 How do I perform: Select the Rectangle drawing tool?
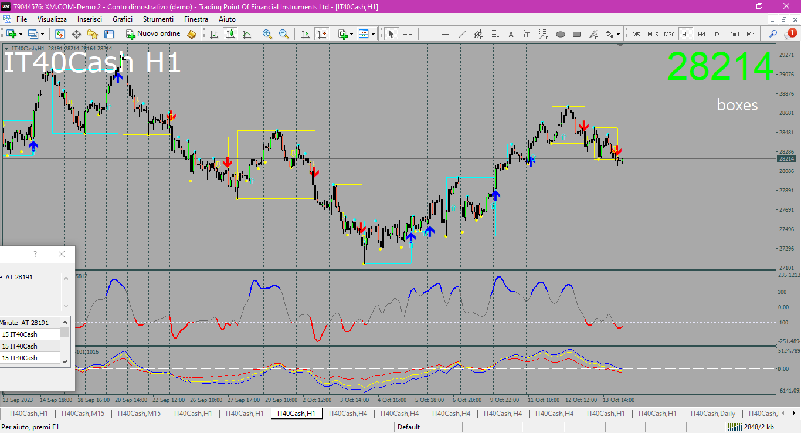pos(577,34)
